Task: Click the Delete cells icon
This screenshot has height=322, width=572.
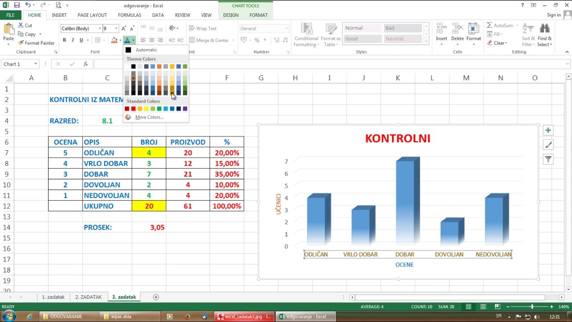Action: point(458,30)
